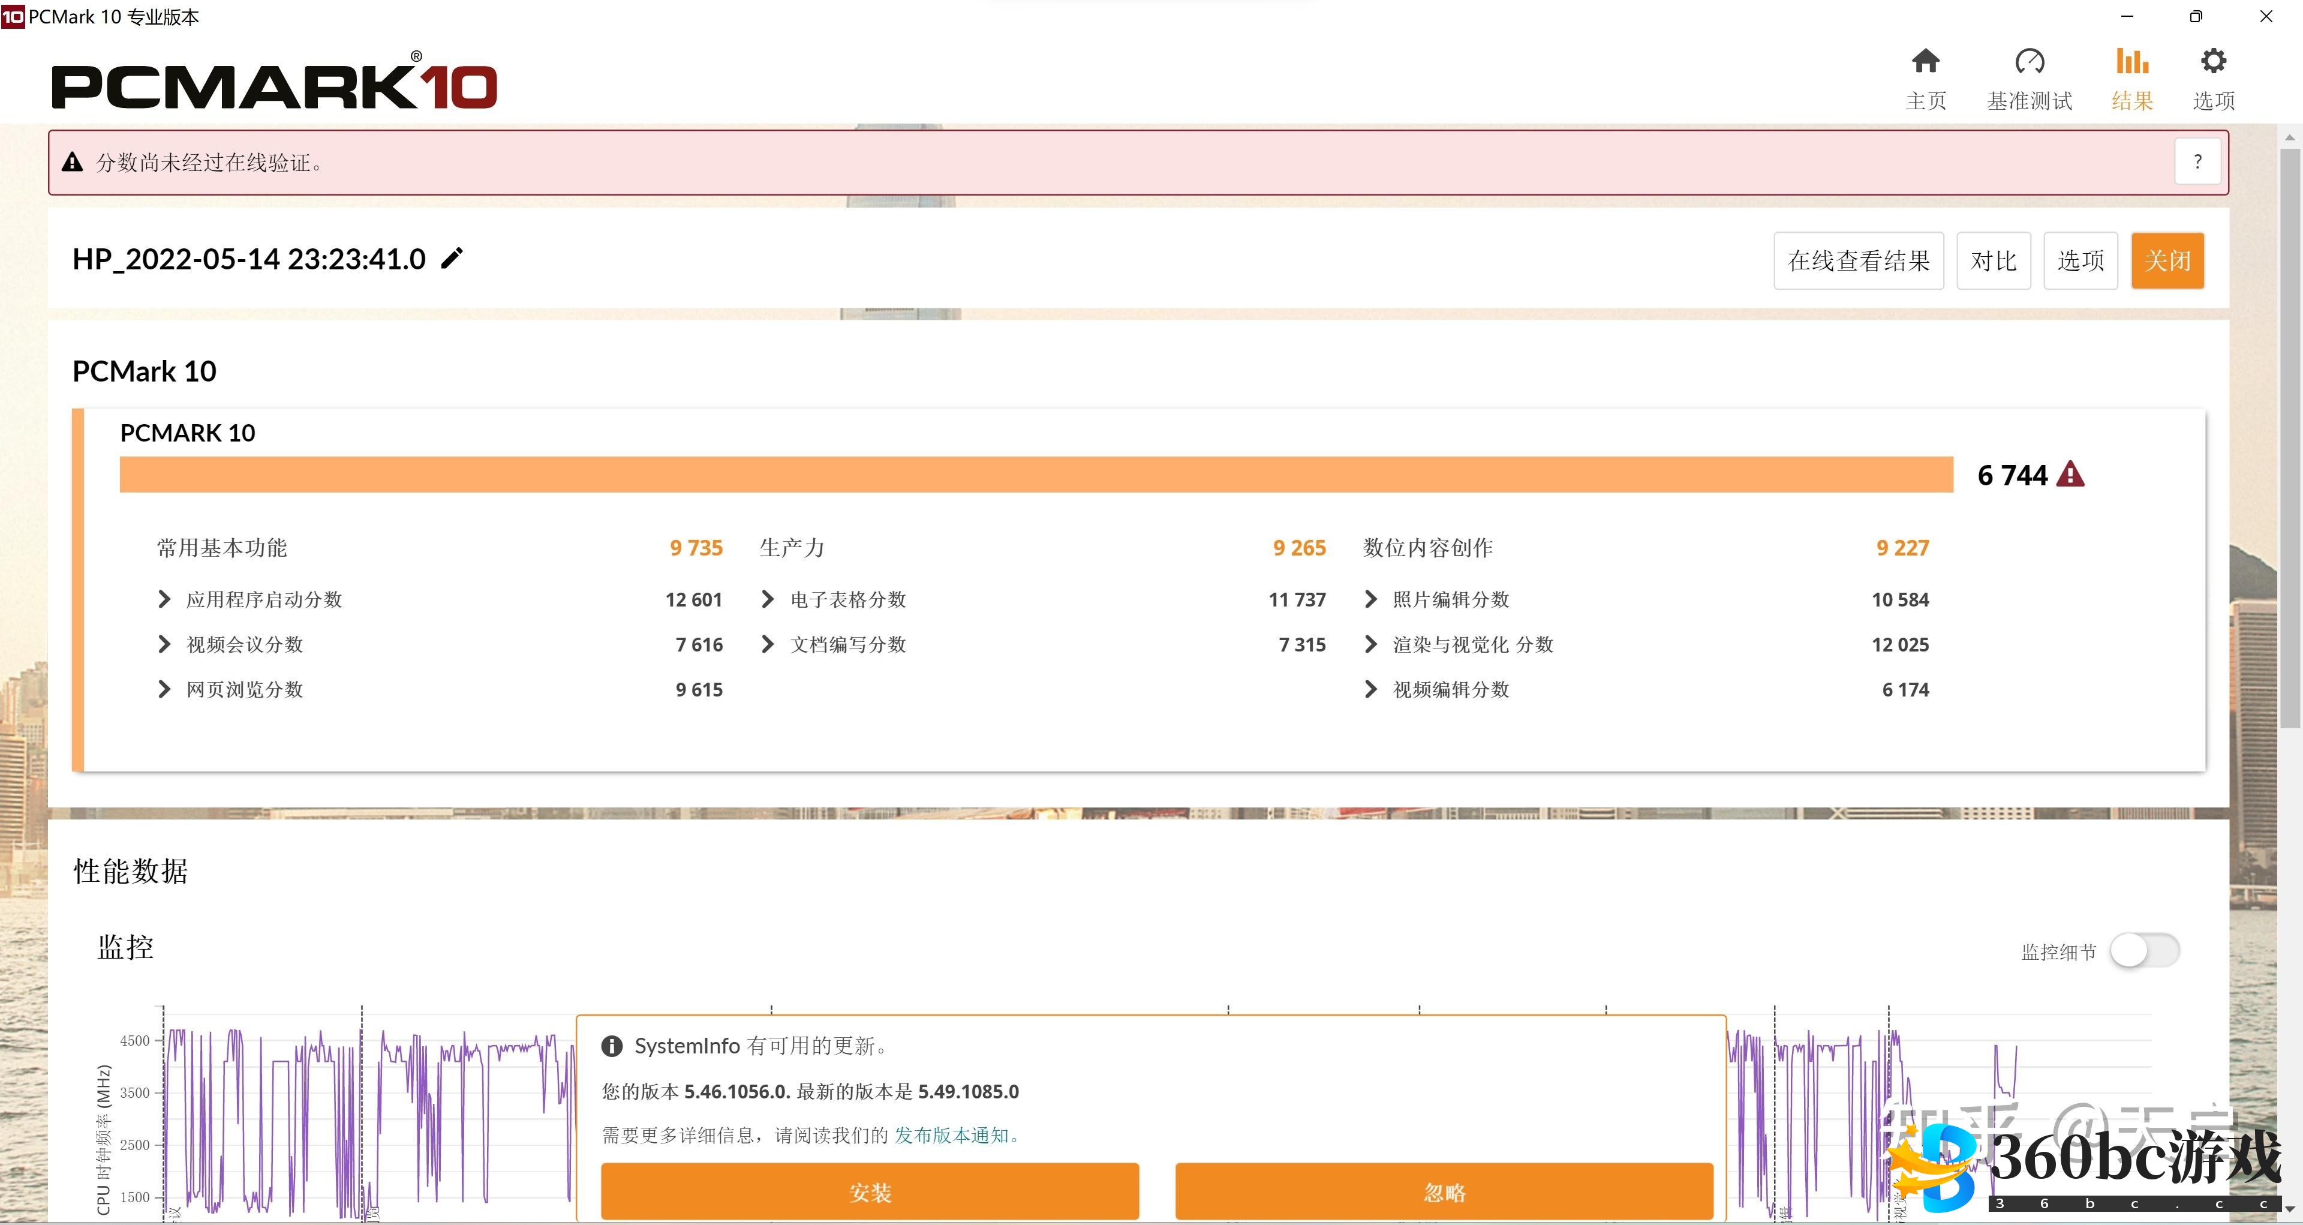This screenshot has height=1225, width=2303.
Task: Open the 发布版本通知 link
Action: [951, 1134]
